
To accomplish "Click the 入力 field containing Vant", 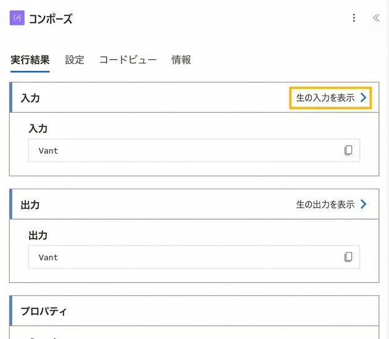I will click(x=194, y=150).
